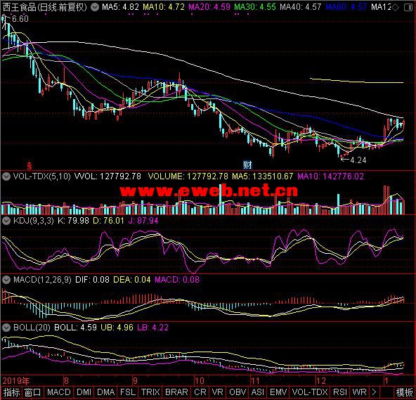Click the 4.24 low price marker
Image resolution: width=416 pixels, height=400 pixels.
pyautogui.click(x=358, y=160)
